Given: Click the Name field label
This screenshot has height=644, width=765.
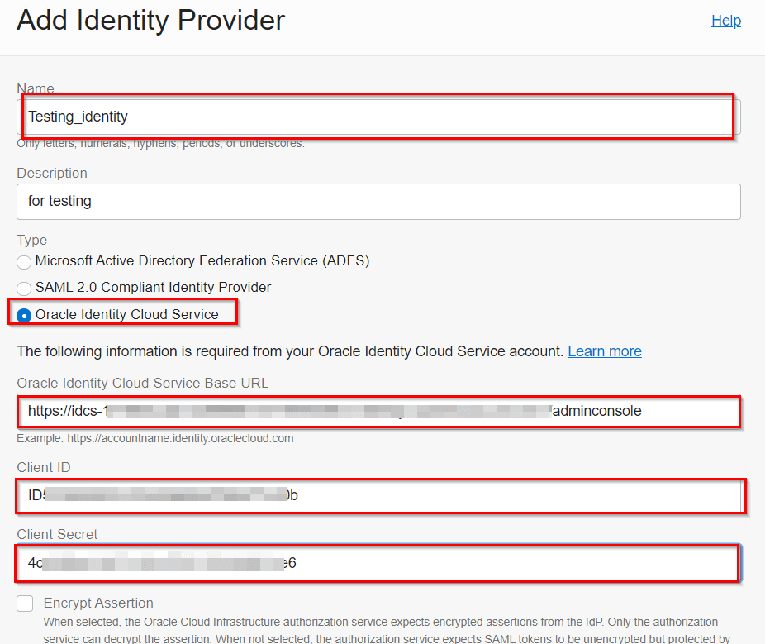Looking at the screenshot, I should [35, 88].
